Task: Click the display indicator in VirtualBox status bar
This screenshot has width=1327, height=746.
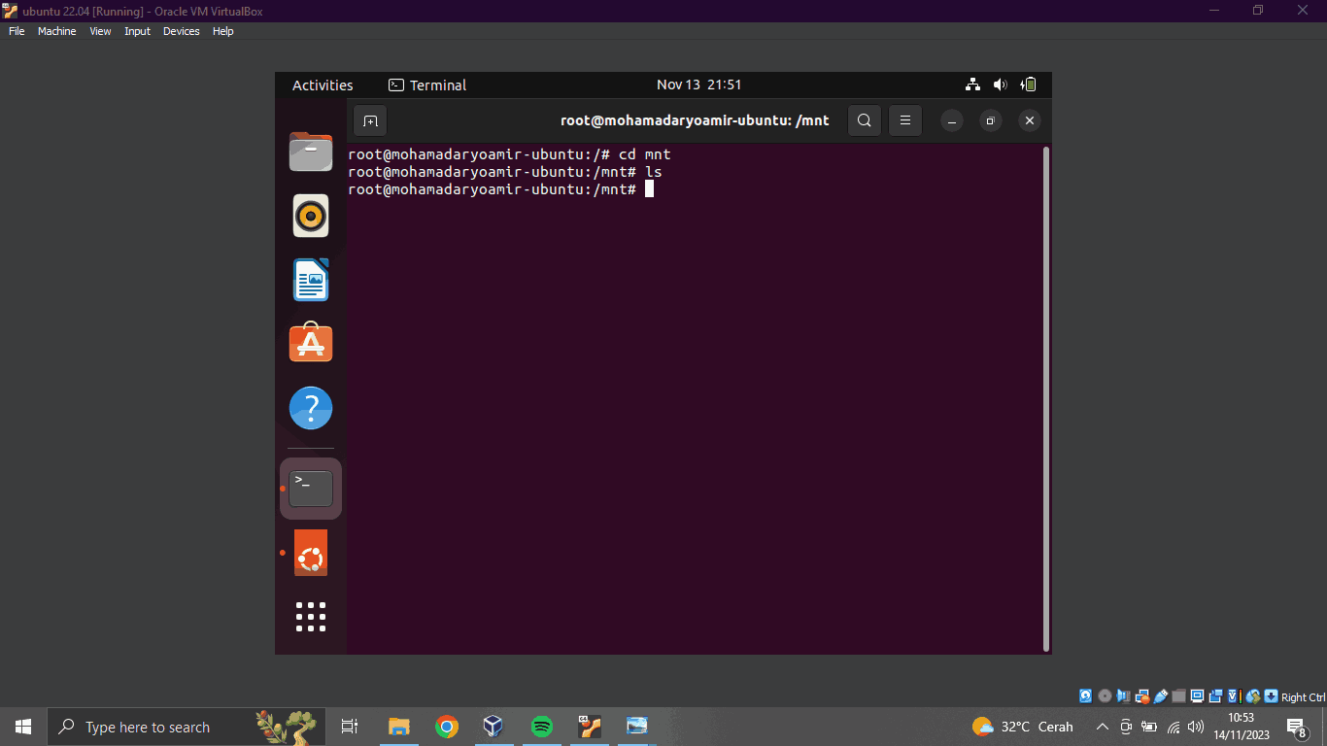Action: (1197, 696)
